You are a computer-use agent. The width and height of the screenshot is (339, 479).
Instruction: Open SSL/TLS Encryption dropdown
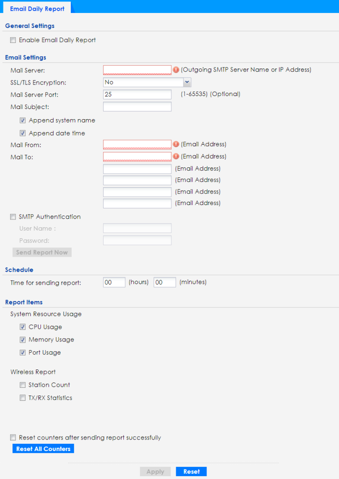147,82
